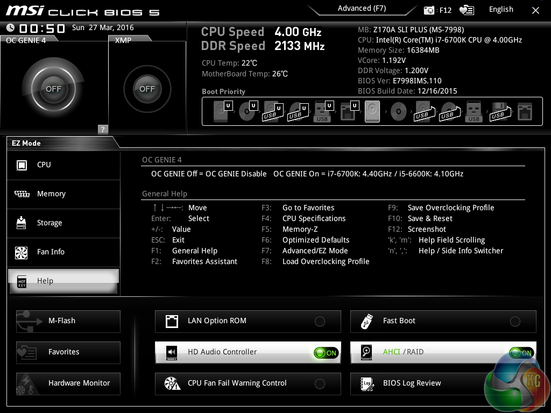The image size is (551, 413).
Task: Click BIOS Log Review button
Action: tap(443, 383)
